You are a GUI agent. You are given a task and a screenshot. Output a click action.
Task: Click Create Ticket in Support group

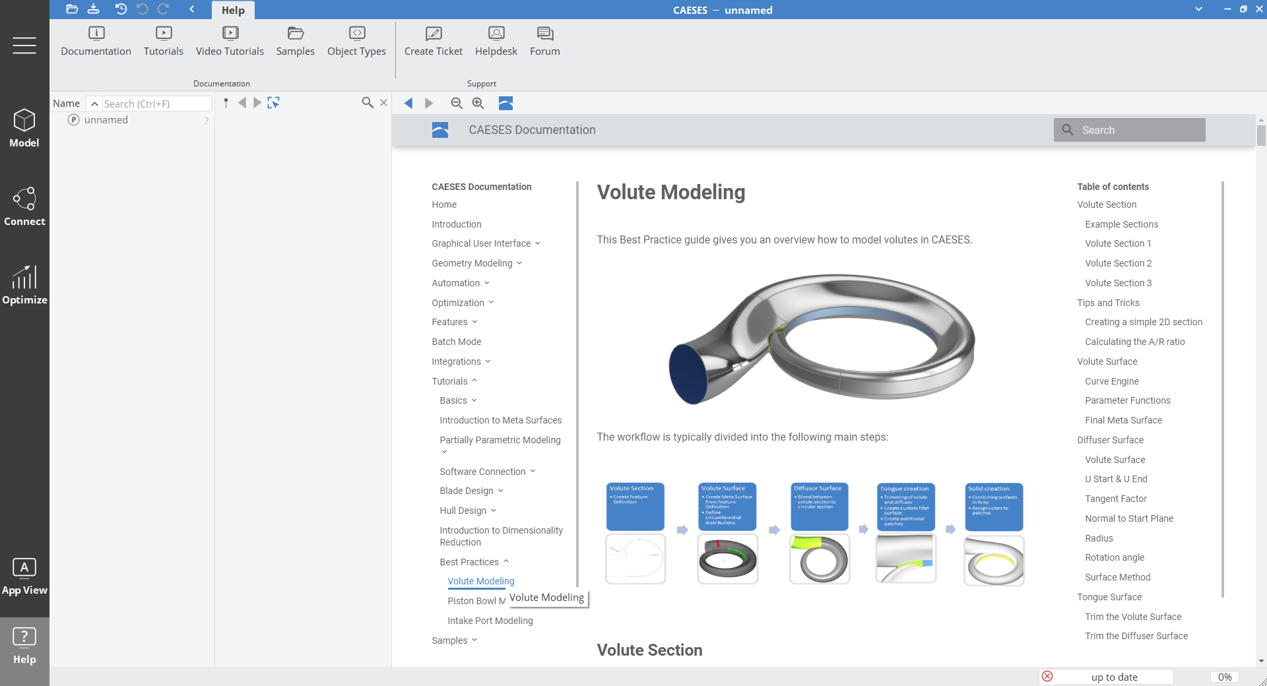point(434,41)
